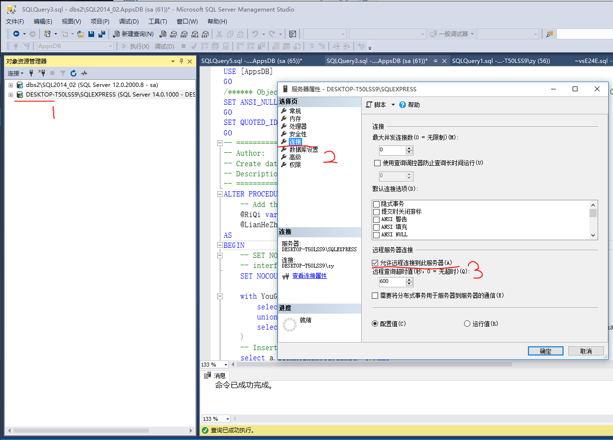Collapse the ALTER PROCEDURE code block

tap(220, 195)
